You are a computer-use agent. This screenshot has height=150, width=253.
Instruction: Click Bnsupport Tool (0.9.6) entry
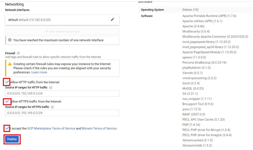198,104
